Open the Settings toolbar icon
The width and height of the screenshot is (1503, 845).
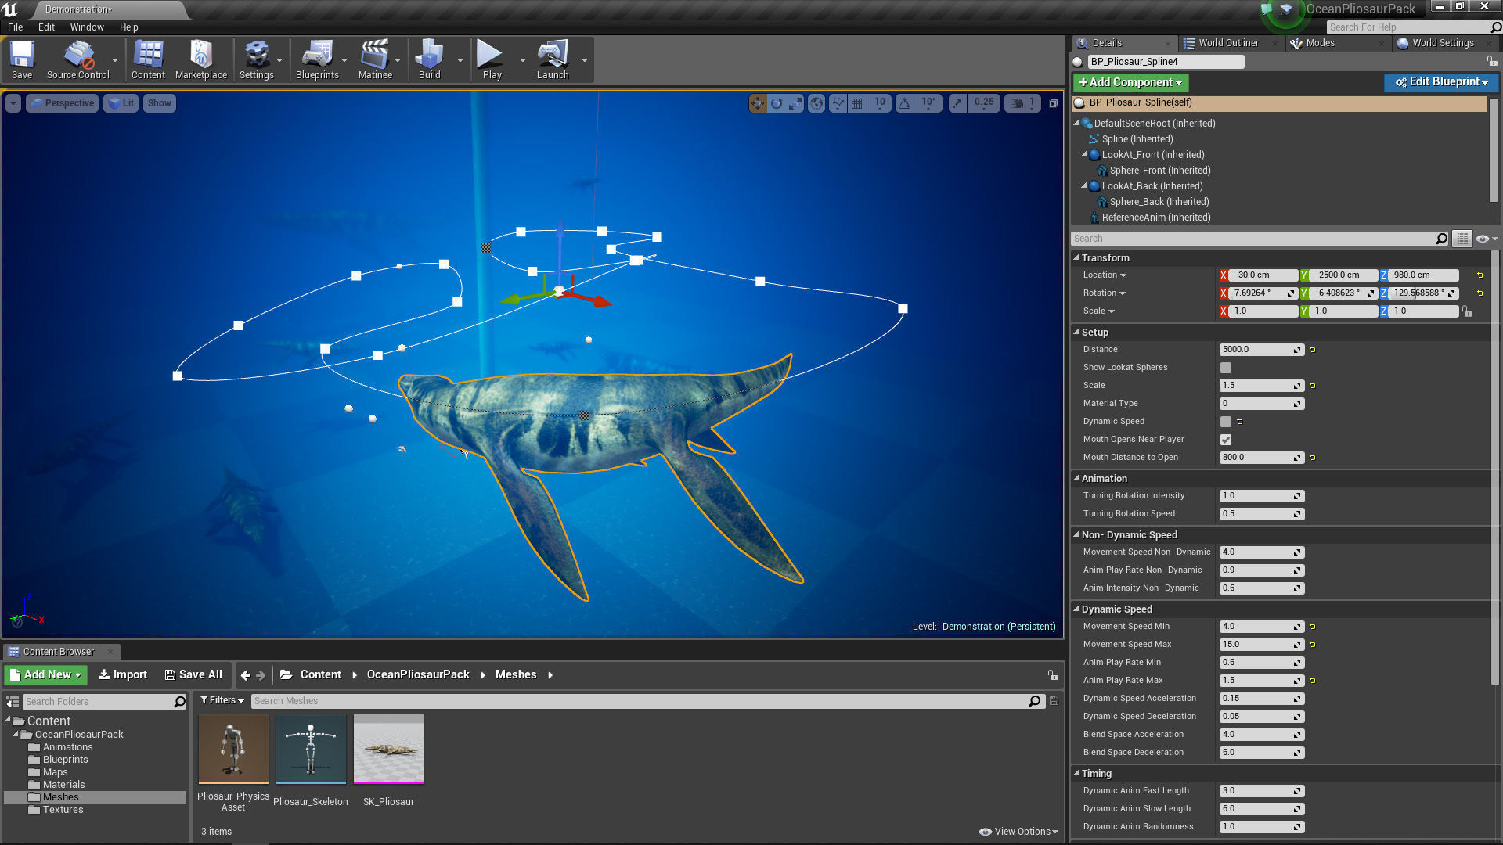tap(257, 60)
